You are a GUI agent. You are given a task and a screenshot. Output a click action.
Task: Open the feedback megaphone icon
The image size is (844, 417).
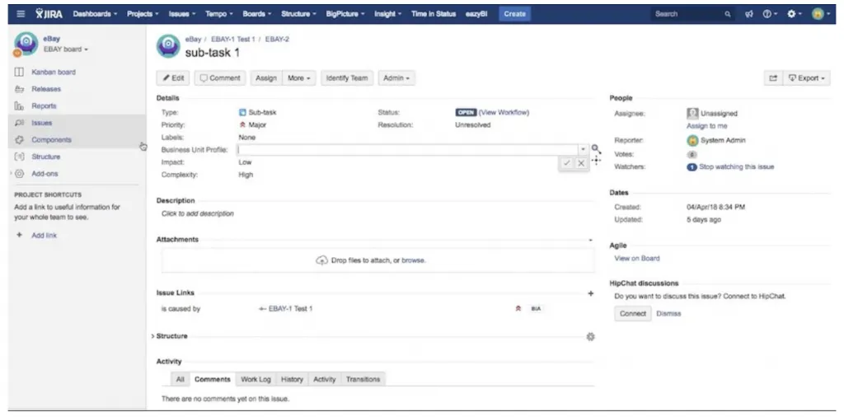pyautogui.click(x=748, y=14)
